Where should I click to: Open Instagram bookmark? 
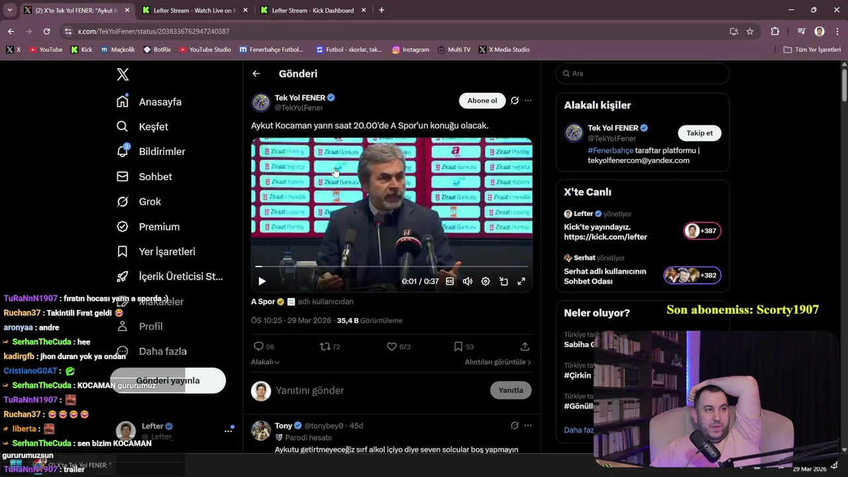411,50
